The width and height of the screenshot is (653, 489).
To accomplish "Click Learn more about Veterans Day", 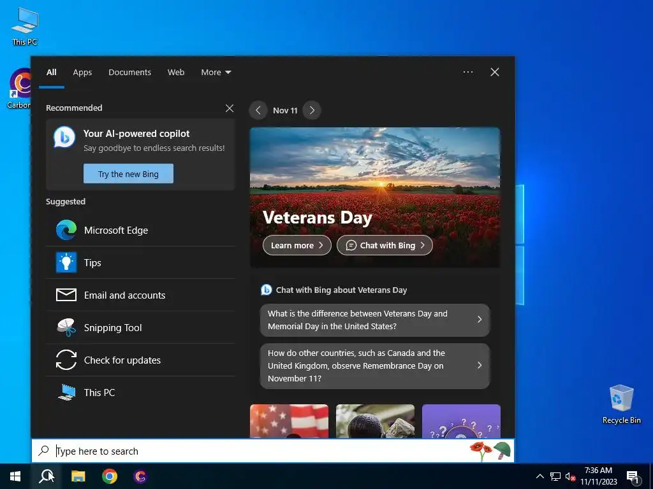I will 297,245.
